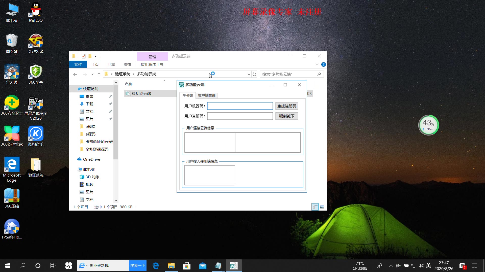485x272 pixels.
Task: Click the 用户注册码 input field
Action: click(240, 116)
